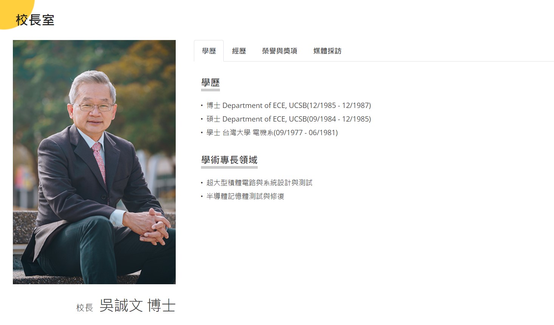The image size is (554, 325).
Task: Click the bullet before the 博士 entry
Action: coord(202,106)
